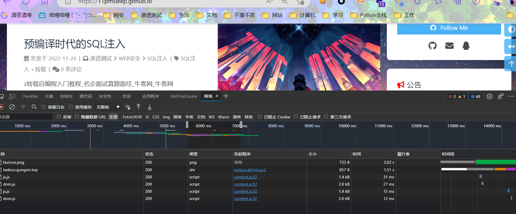This screenshot has width=516, height=214.
Task: Enable the 禁用缓存 checkbox
Action: pos(71,107)
